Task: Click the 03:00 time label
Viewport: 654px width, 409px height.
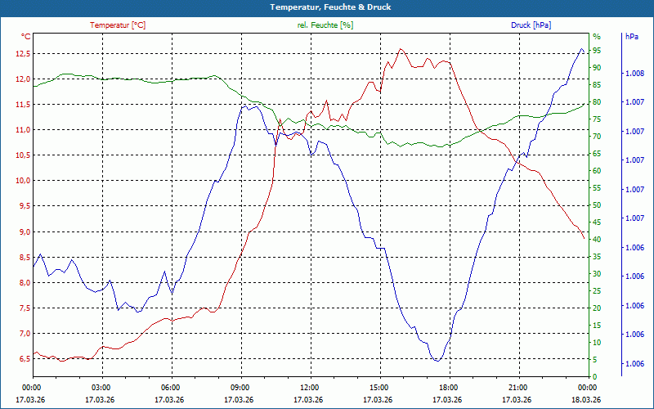Action: pyautogui.click(x=101, y=387)
